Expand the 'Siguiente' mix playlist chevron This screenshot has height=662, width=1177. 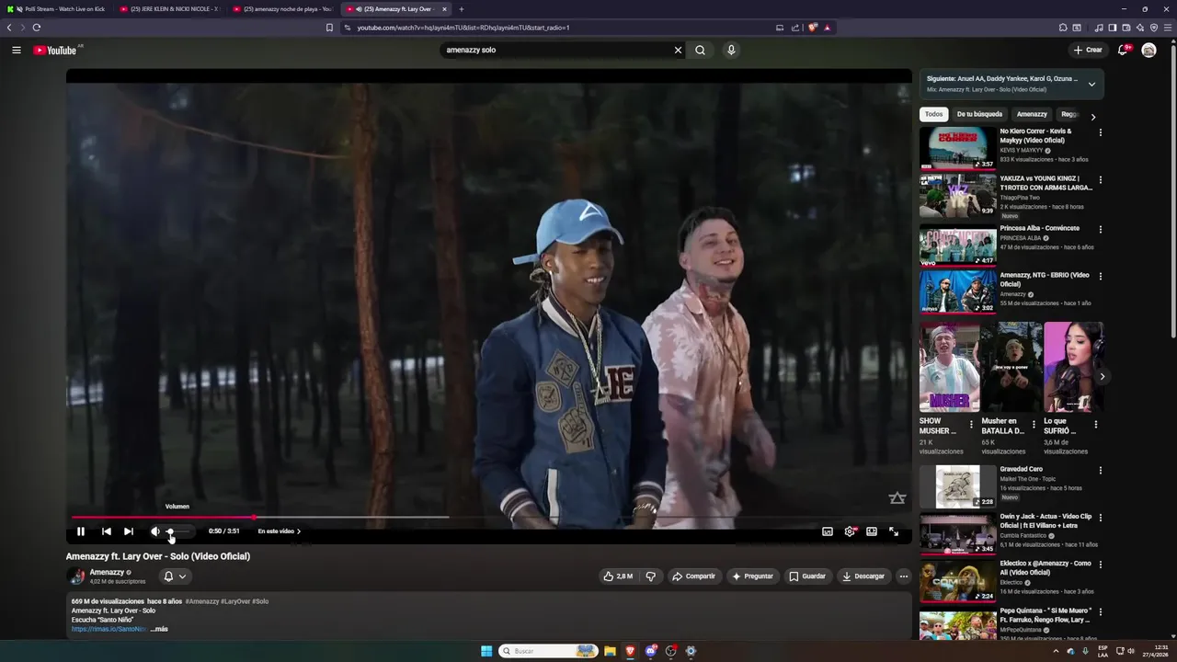click(x=1091, y=85)
